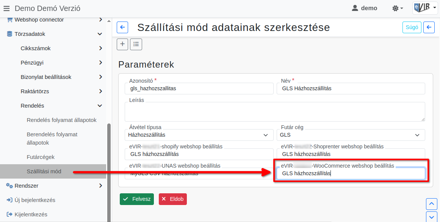The width and height of the screenshot is (440, 222).
Task: Click the Név input field
Action: point(351,88)
